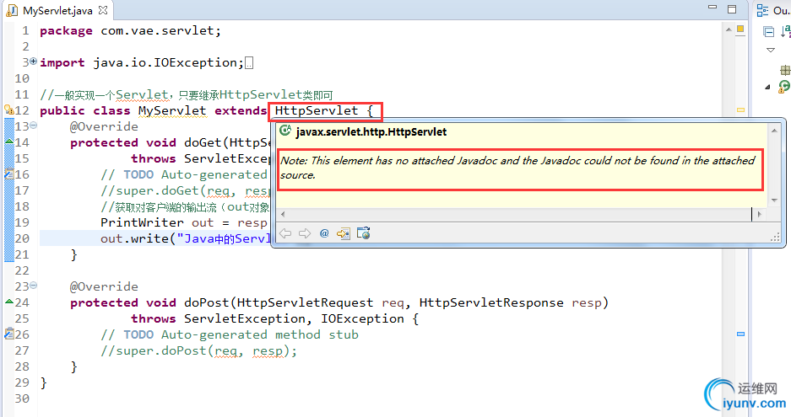This screenshot has width=791, height=417.
Task: Click '@Override' annotation on line 23
Action: (x=104, y=286)
